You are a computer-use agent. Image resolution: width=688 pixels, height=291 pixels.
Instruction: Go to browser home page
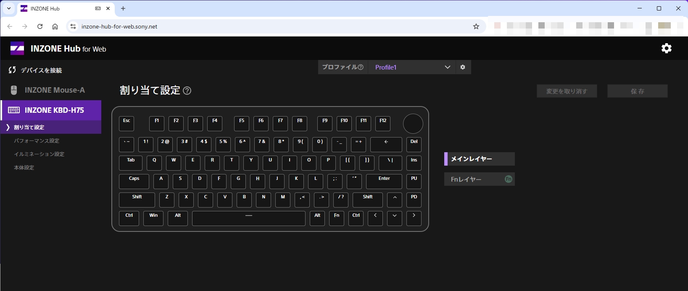(55, 26)
